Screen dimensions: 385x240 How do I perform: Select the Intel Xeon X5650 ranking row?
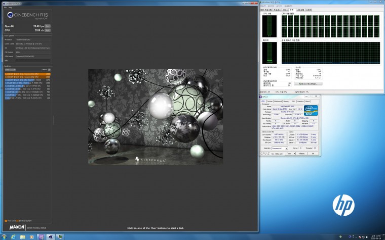tap(28, 80)
